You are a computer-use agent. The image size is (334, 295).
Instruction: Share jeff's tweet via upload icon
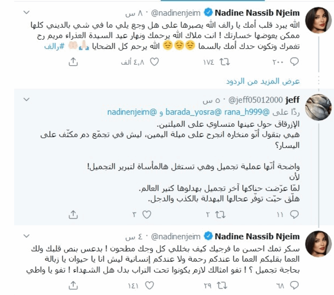click(73, 214)
